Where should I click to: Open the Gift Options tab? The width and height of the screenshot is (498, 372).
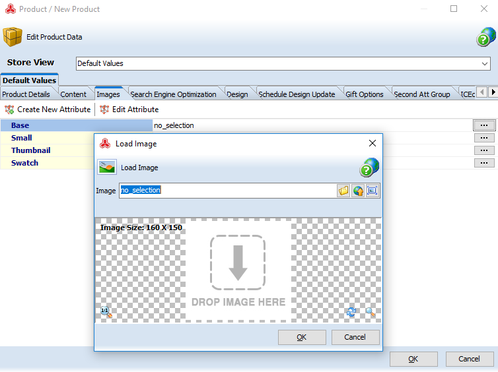364,94
